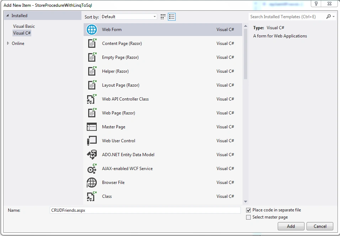Click the Web API Controller Class icon

tap(92, 99)
